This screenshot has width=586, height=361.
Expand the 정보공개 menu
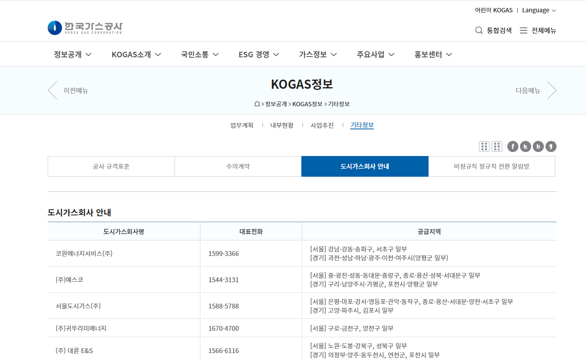tap(73, 55)
